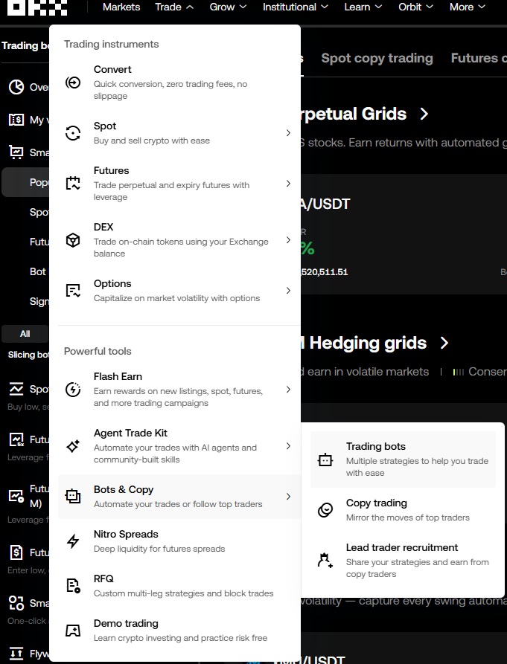Click the sidebar icon beside Sma above Pop
This screenshot has height=664, width=507.
pyautogui.click(x=16, y=152)
